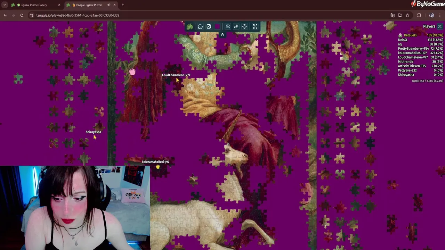Enter fullscreen mode with the expand icon

(x=255, y=26)
